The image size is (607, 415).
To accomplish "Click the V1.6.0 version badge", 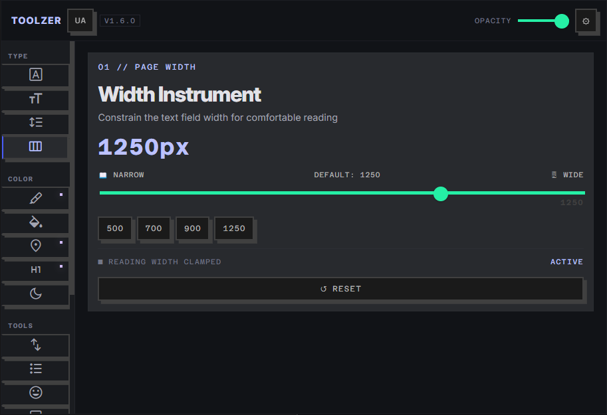I will tap(120, 21).
